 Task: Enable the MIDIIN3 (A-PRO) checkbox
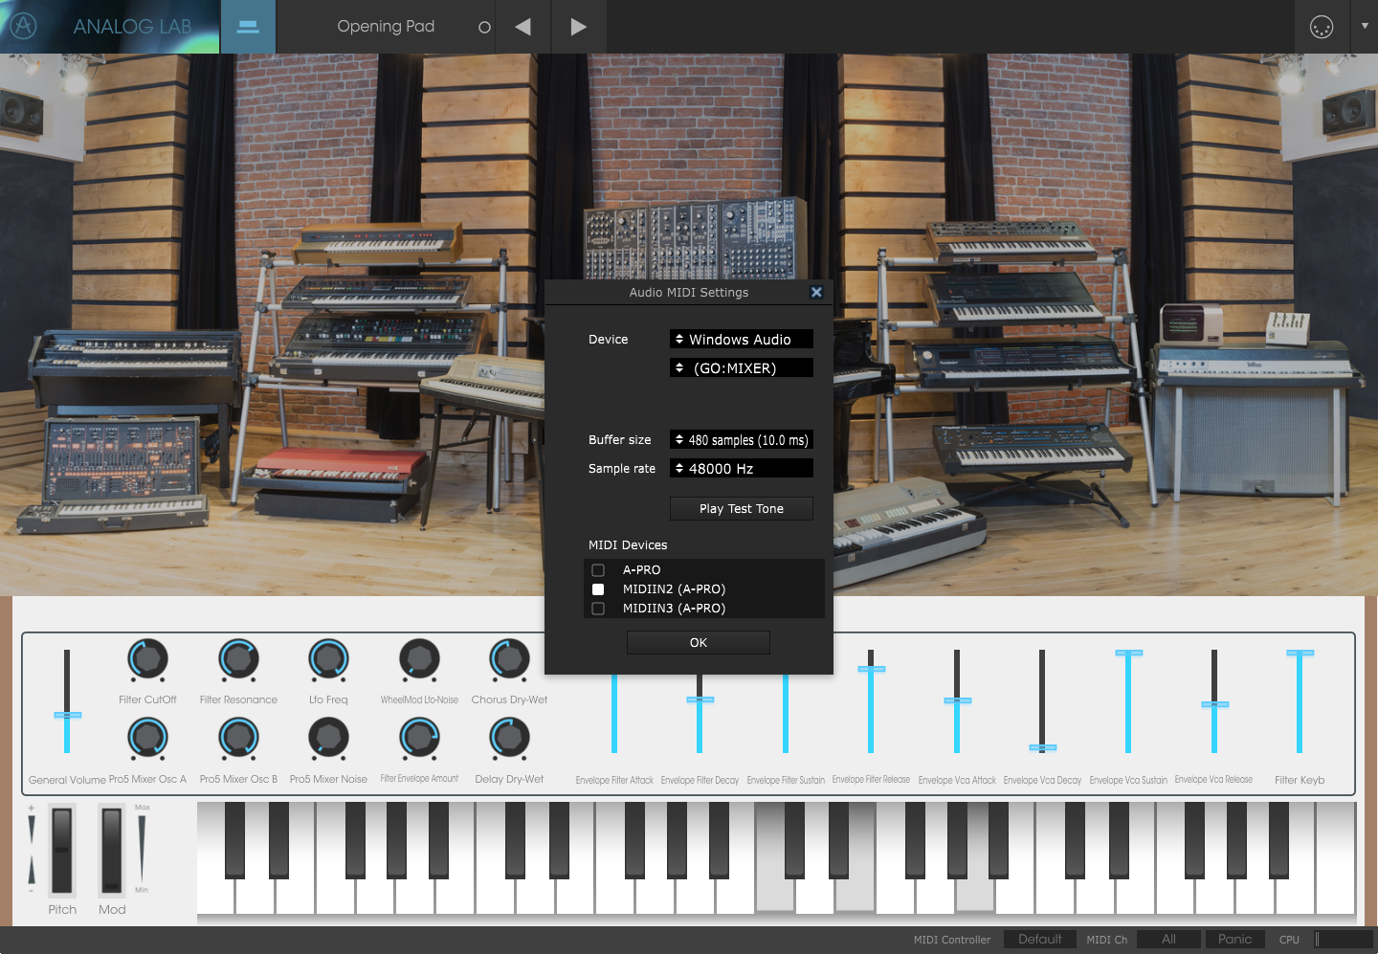point(598,609)
